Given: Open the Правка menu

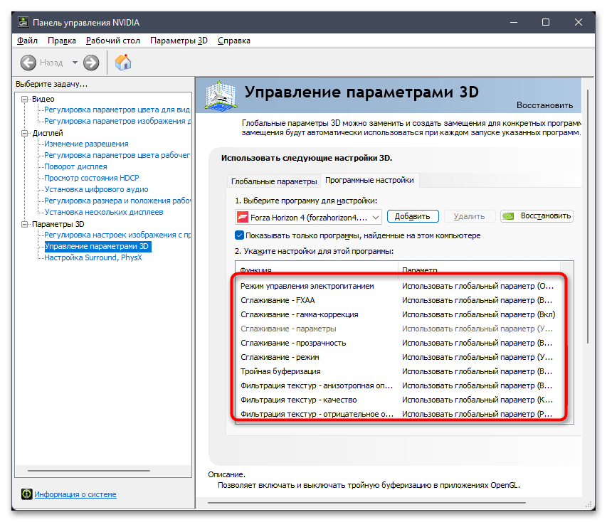Looking at the screenshot, I should [61, 41].
